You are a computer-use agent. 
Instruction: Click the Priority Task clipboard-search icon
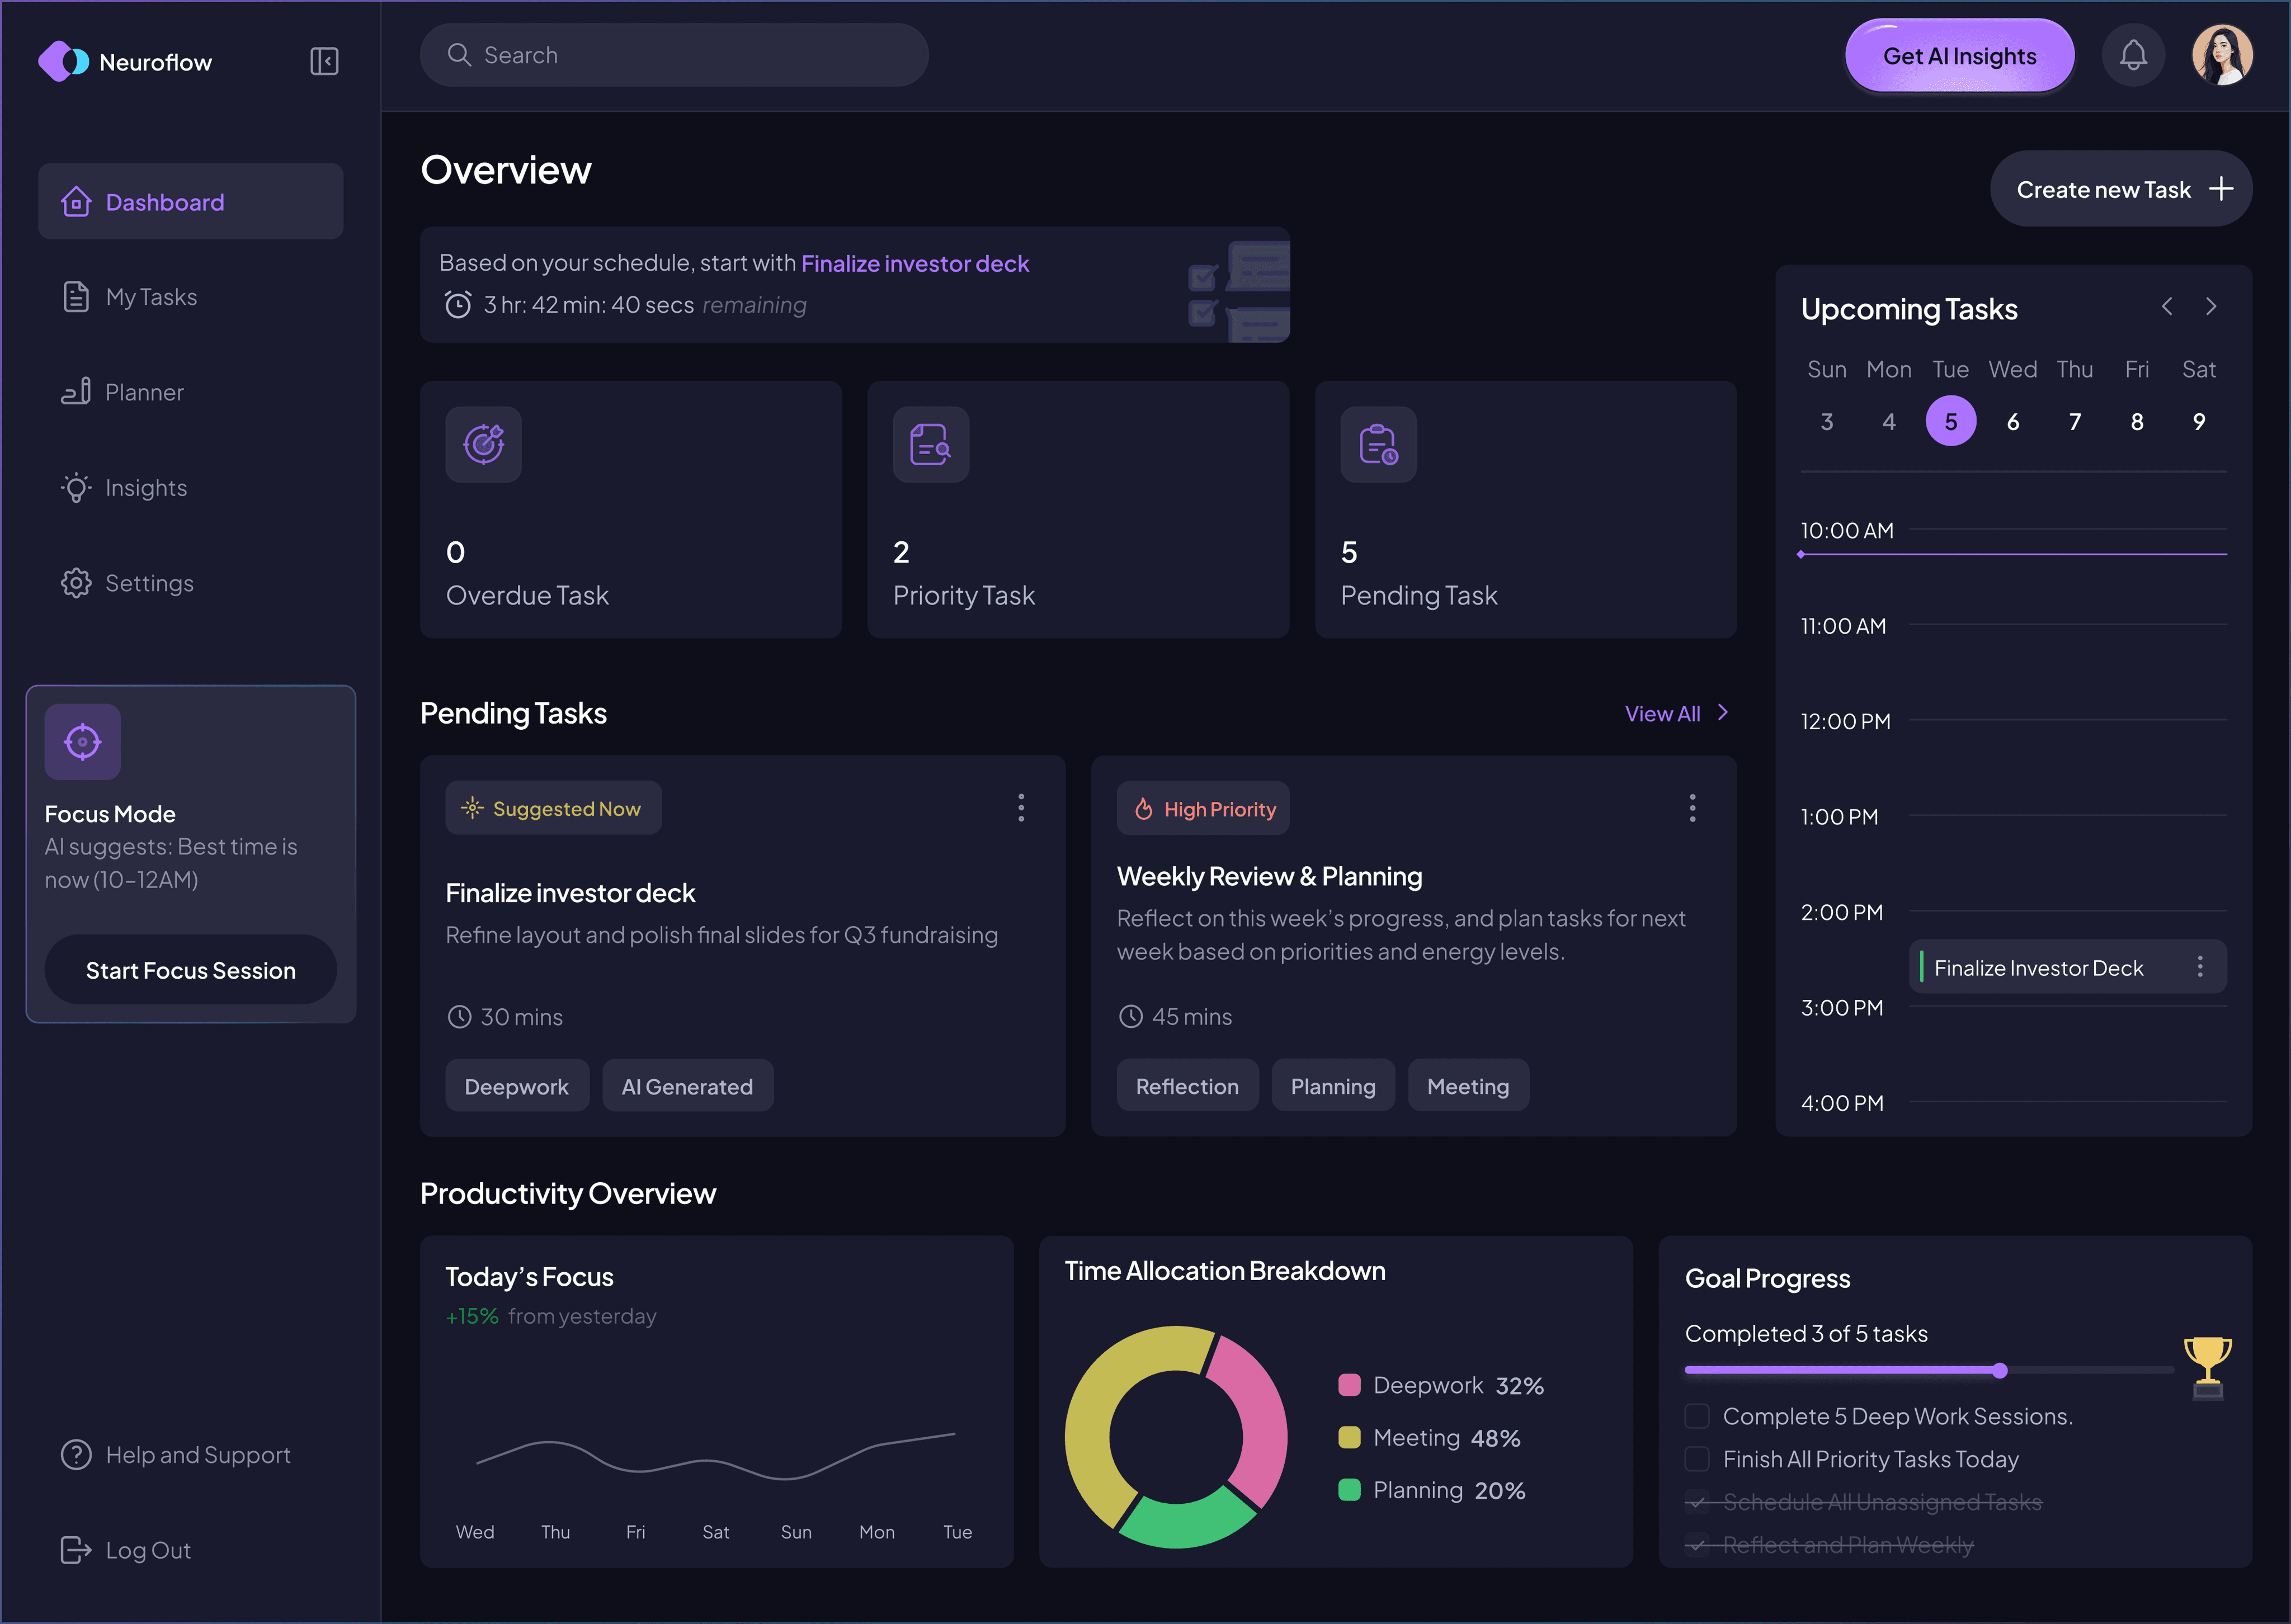coord(930,444)
